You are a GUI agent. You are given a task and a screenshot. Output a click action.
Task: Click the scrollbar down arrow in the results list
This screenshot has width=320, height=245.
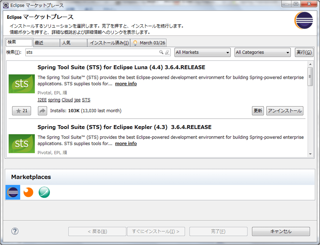click(x=310, y=154)
